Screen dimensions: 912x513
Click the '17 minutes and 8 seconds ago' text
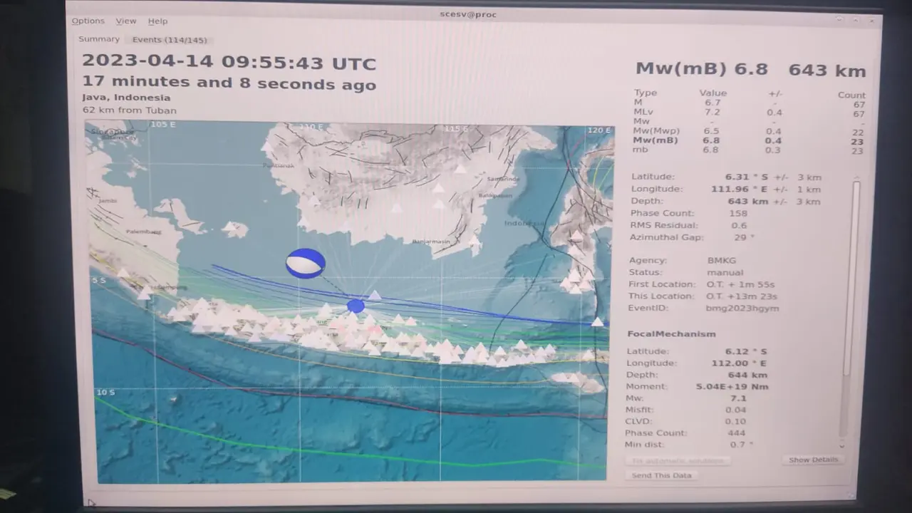[x=229, y=83]
